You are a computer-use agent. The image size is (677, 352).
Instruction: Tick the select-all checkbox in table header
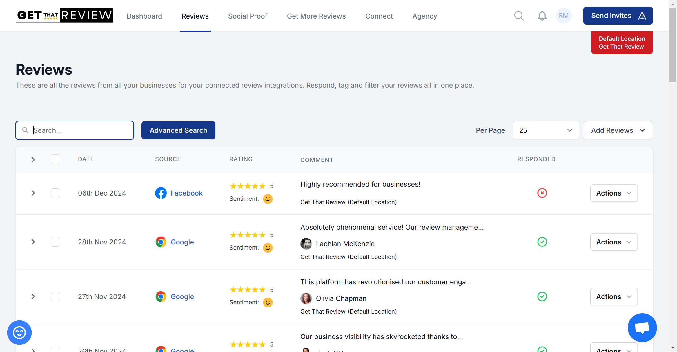tap(55, 159)
